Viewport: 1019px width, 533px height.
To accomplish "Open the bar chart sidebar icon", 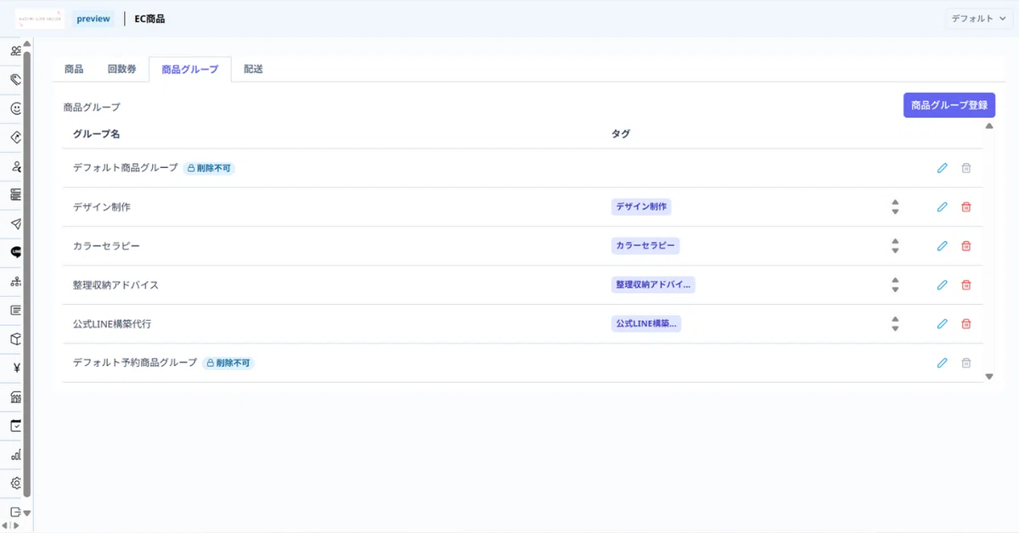I will point(15,455).
